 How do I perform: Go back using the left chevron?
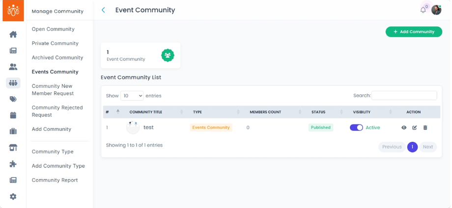(x=103, y=10)
